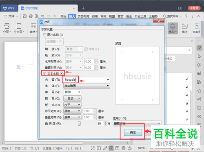This screenshot has width=204, height=152.
Task: Click the Print icon in quick toolbar
Action: click(x=31, y=16)
